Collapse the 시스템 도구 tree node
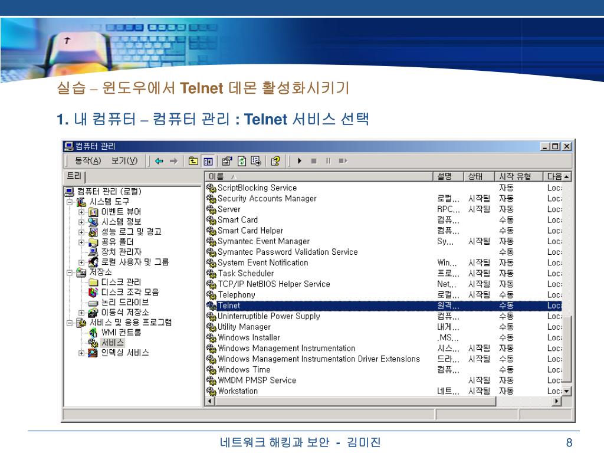This screenshot has width=604, height=453. 70,202
